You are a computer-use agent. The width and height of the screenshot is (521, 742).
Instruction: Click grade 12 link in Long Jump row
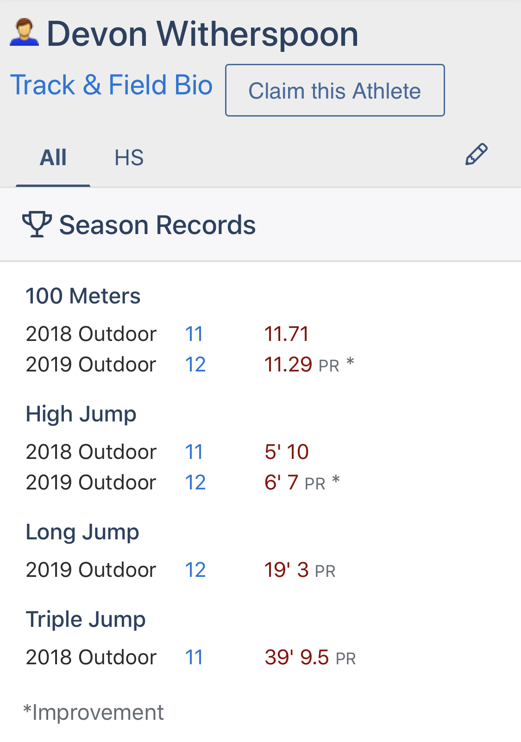(195, 570)
